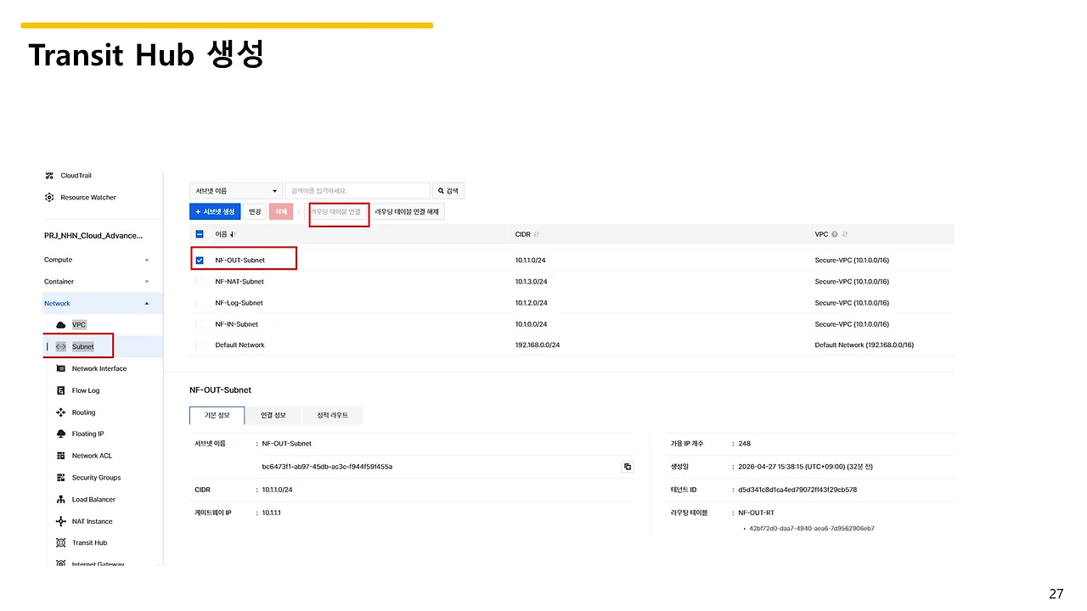Select the Default Network row name
Screen dimensions: 1087x611
[240, 345]
